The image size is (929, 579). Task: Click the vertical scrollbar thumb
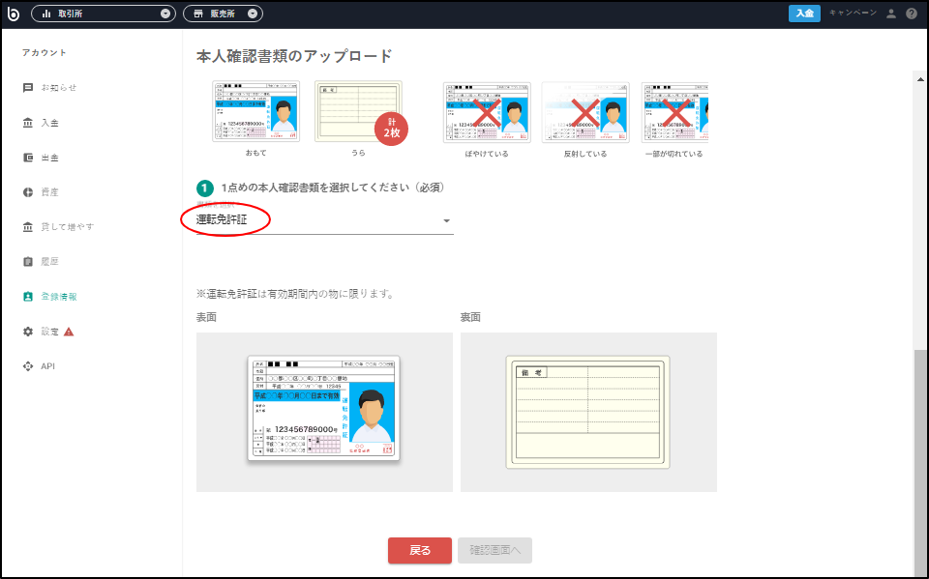click(920, 462)
